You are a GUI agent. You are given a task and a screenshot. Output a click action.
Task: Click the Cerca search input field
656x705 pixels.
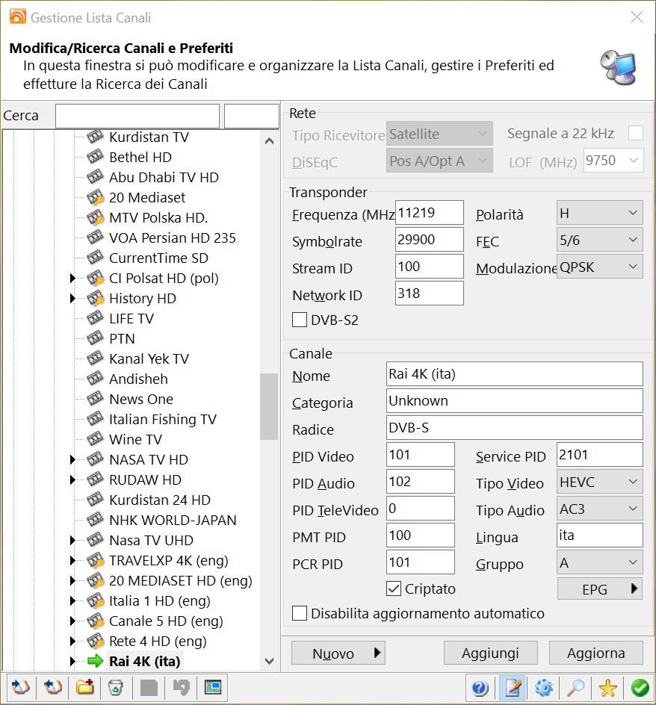(137, 116)
